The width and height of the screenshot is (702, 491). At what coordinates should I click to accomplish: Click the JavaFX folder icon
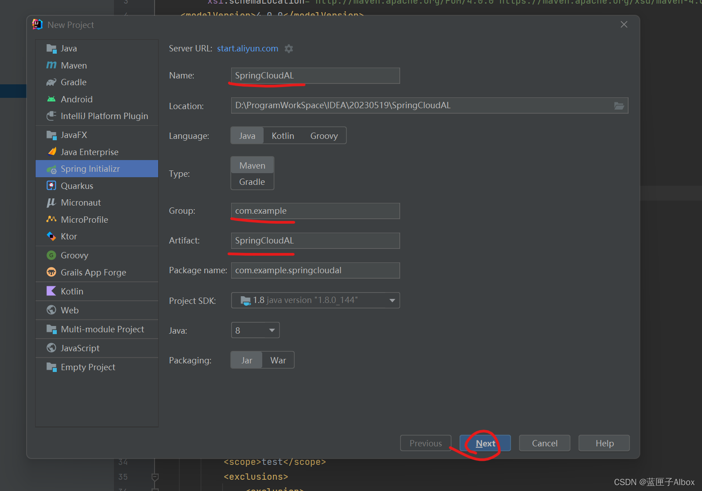51,135
